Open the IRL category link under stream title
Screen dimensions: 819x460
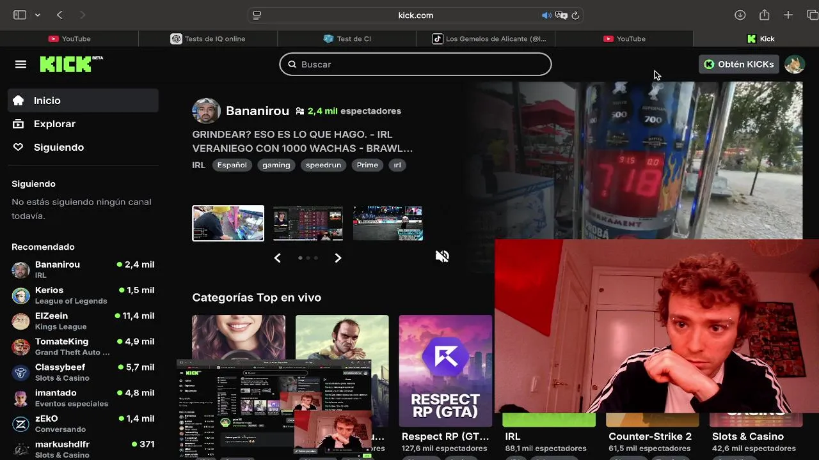198,165
